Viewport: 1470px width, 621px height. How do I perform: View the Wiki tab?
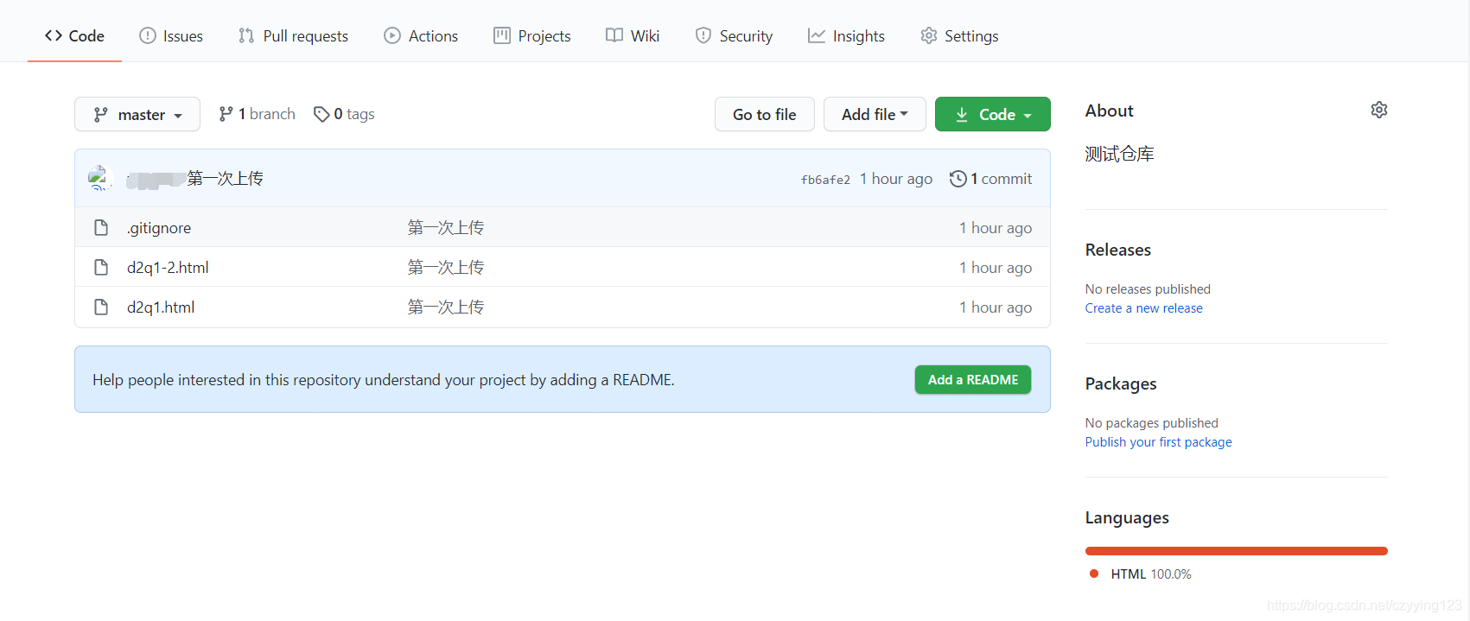click(633, 36)
